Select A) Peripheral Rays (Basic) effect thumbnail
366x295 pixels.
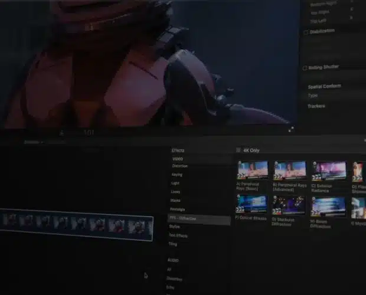coord(252,170)
